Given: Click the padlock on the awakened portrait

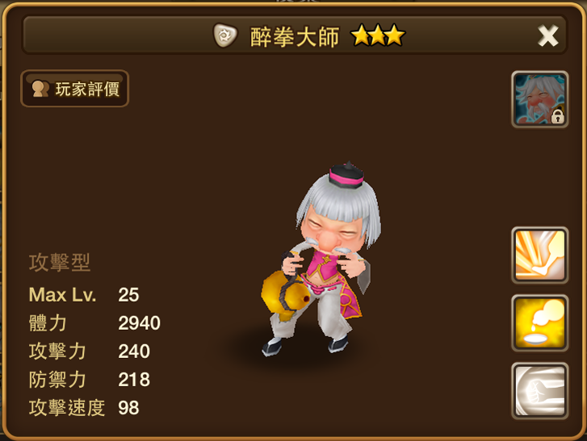Looking at the screenshot, I should click(x=557, y=116).
